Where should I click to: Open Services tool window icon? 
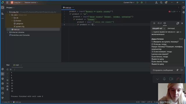click(3, 83)
